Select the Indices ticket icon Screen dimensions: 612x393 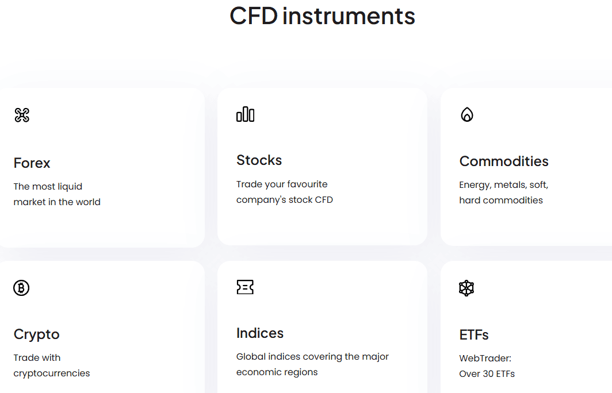coord(246,287)
